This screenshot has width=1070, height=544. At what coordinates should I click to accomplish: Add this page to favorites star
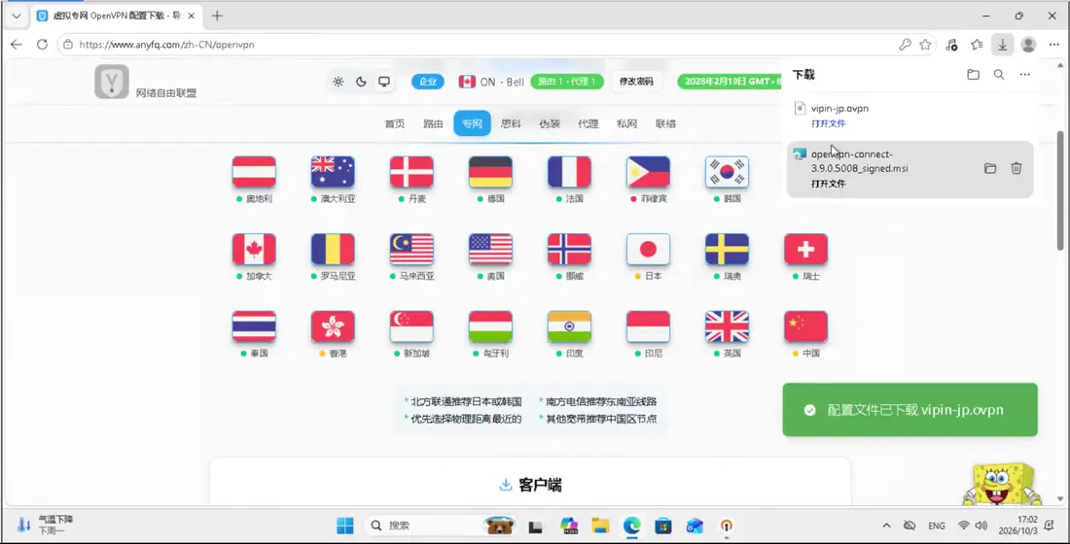(x=925, y=45)
